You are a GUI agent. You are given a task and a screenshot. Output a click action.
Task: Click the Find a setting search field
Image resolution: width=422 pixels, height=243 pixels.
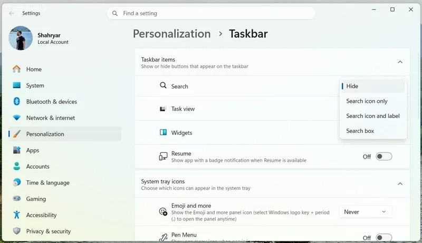(211, 13)
